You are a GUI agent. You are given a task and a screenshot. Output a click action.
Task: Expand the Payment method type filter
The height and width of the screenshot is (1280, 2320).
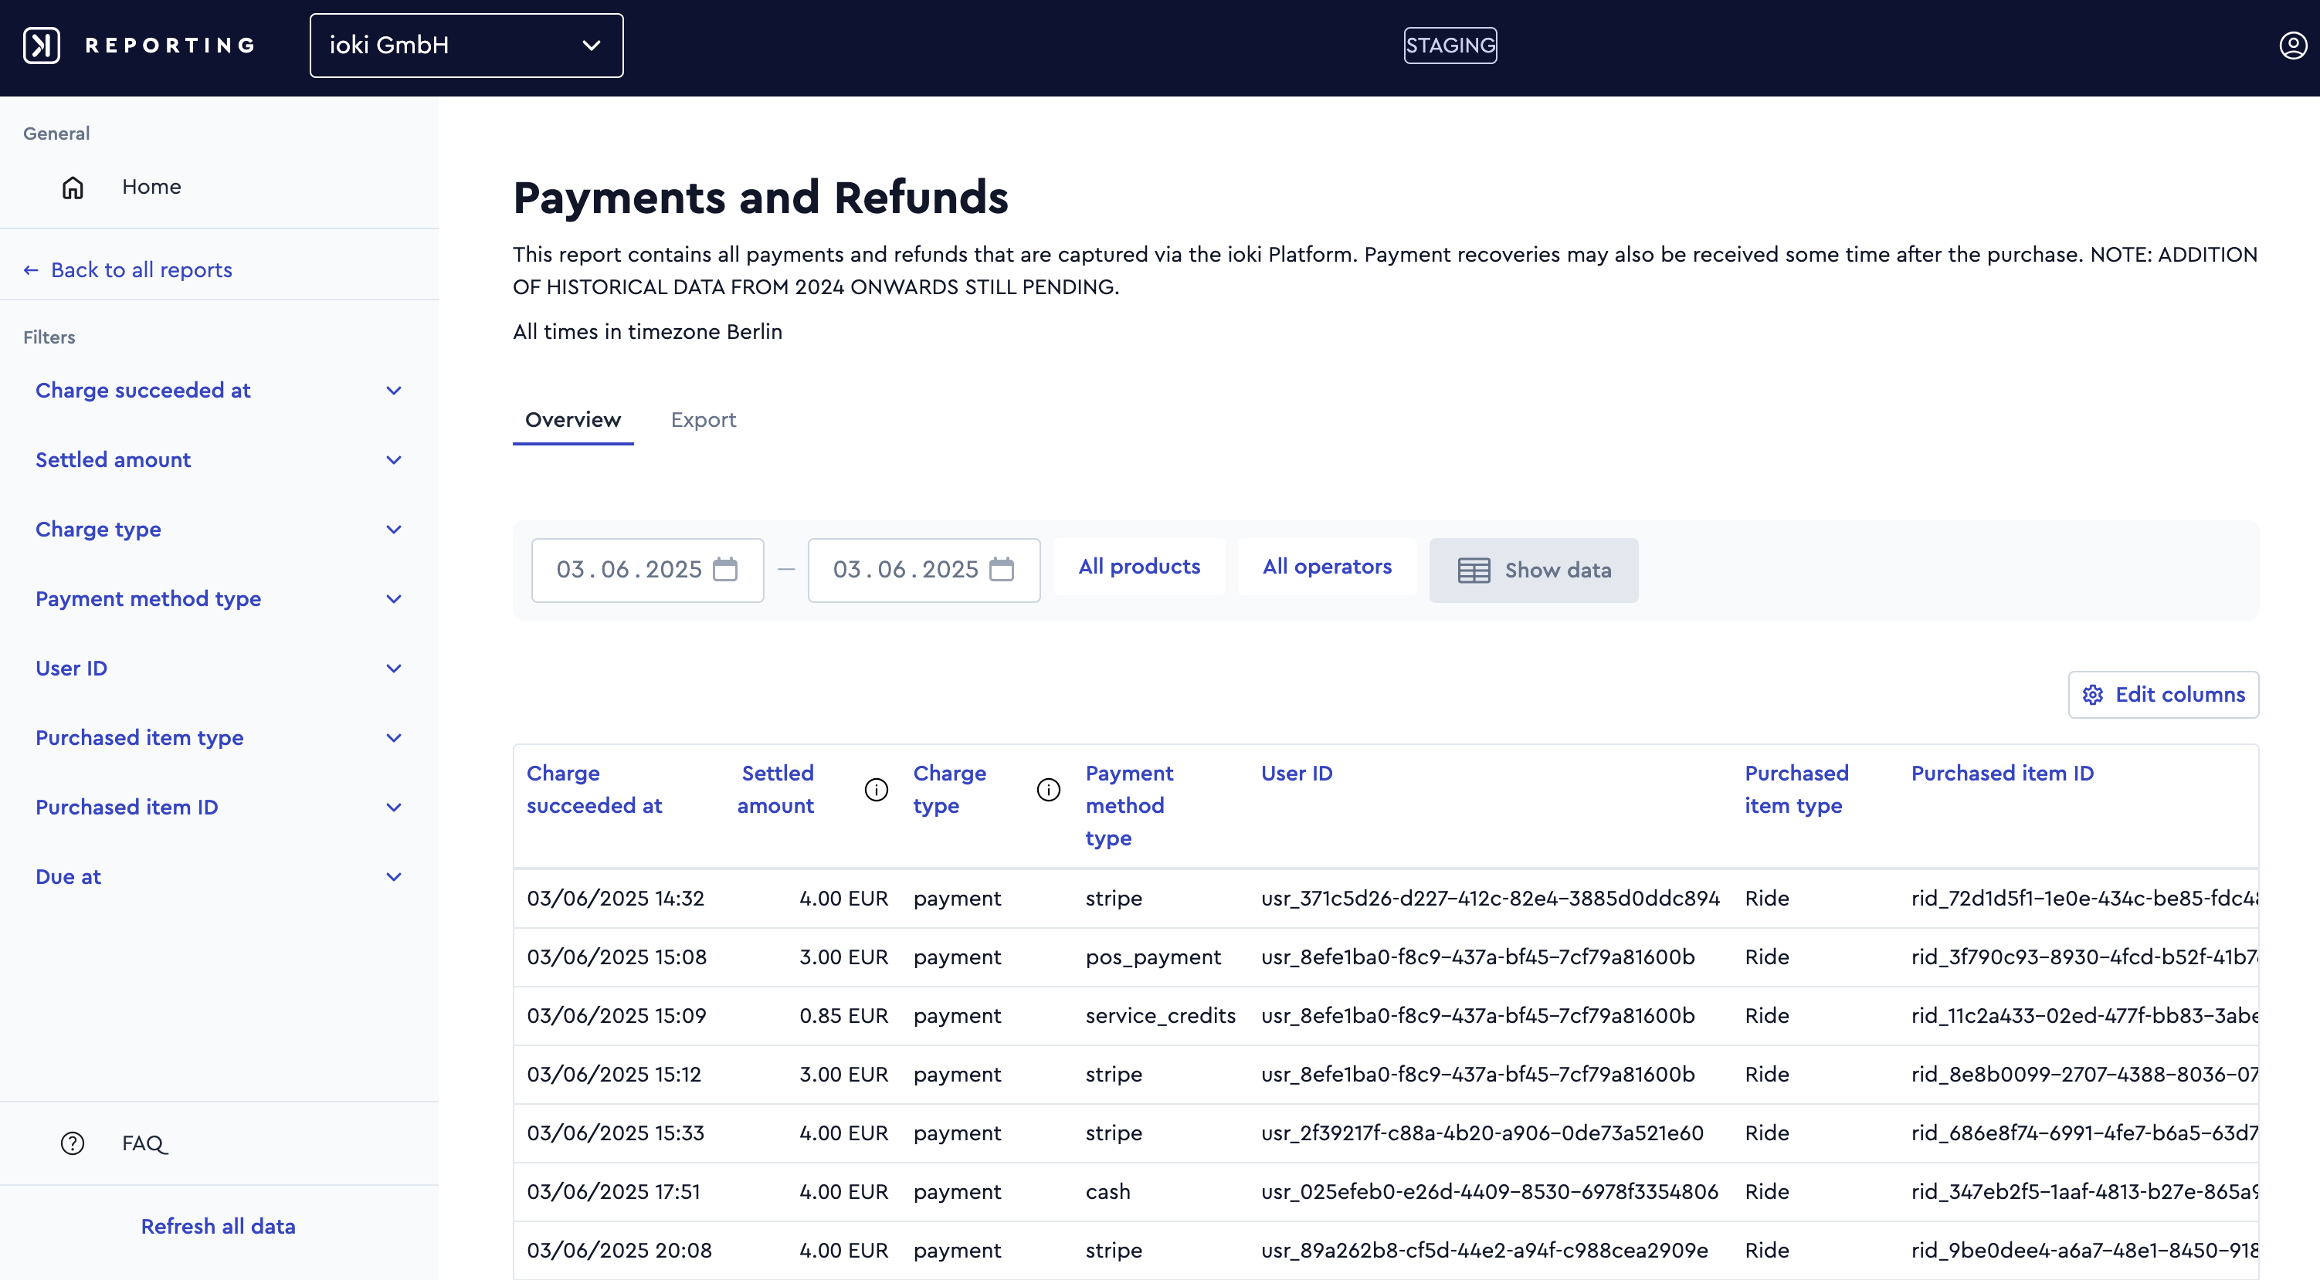click(219, 598)
